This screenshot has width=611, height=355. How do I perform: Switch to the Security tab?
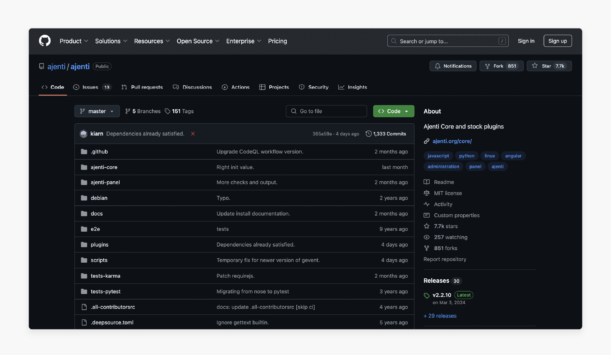pos(314,87)
